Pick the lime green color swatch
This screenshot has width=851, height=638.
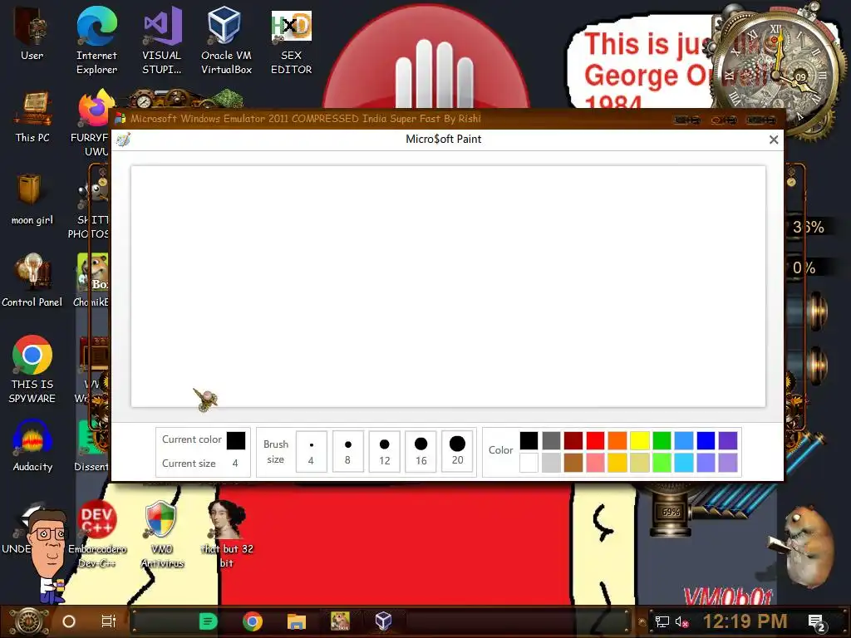[x=662, y=463]
